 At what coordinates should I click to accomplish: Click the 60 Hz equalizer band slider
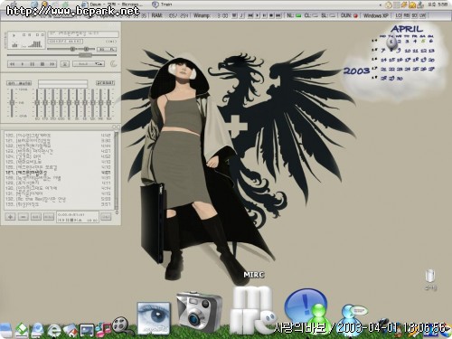click(37, 103)
